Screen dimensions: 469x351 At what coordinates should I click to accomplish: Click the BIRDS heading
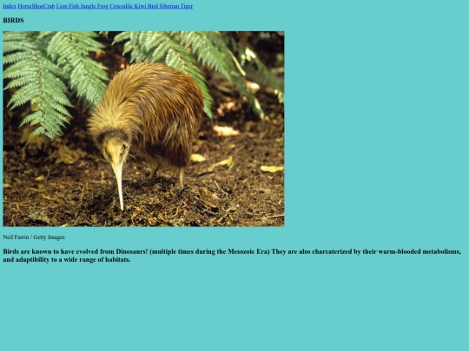[x=13, y=20]
